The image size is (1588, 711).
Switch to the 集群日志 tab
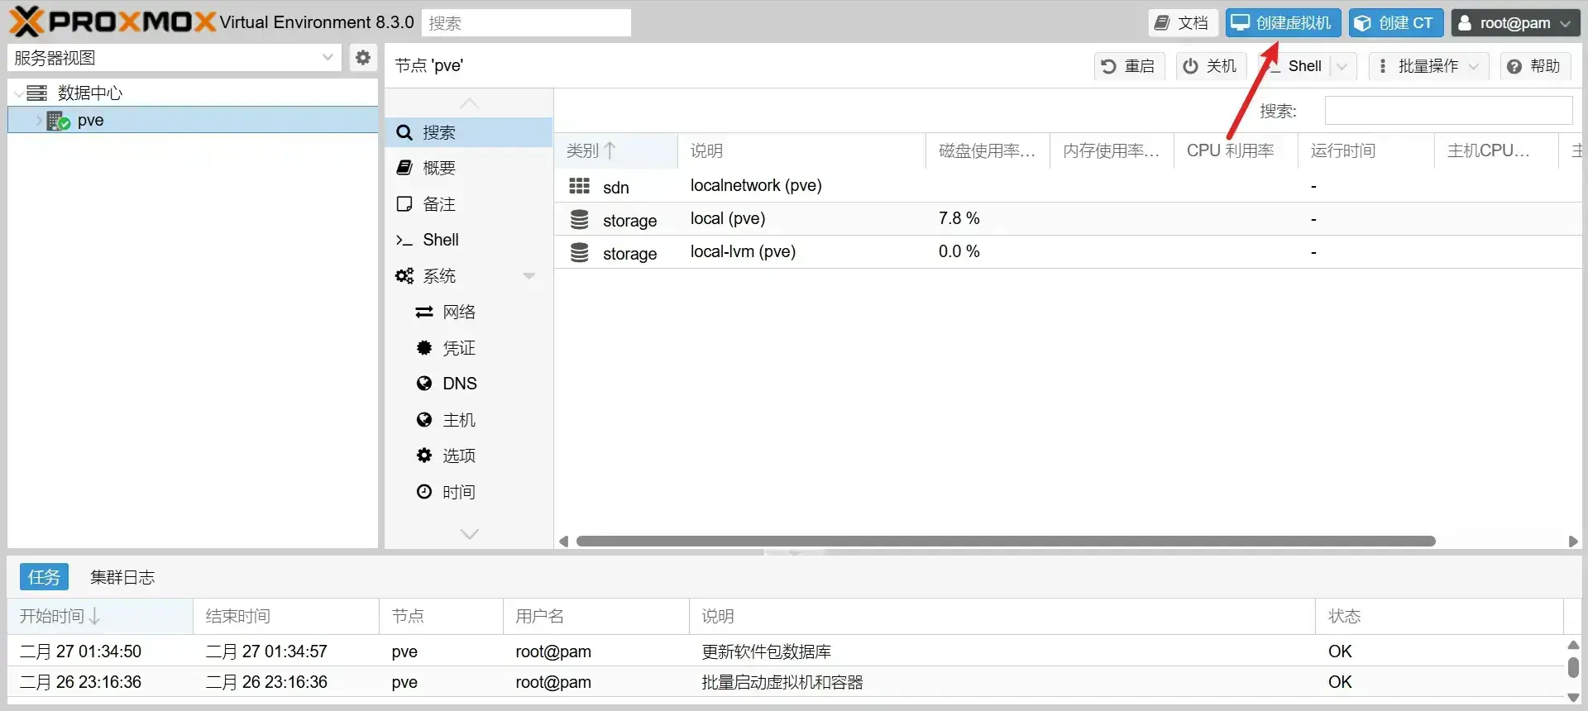pos(122,577)
